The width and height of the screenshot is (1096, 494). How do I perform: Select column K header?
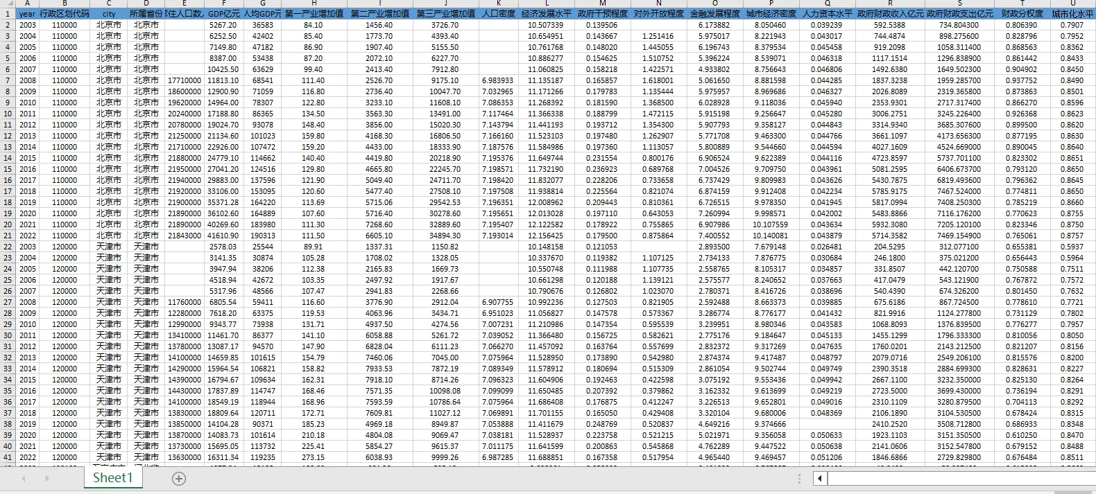click(498, 3)
